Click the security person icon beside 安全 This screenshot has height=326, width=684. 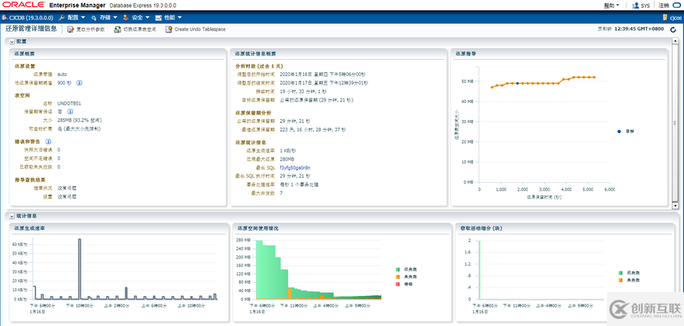126,18
